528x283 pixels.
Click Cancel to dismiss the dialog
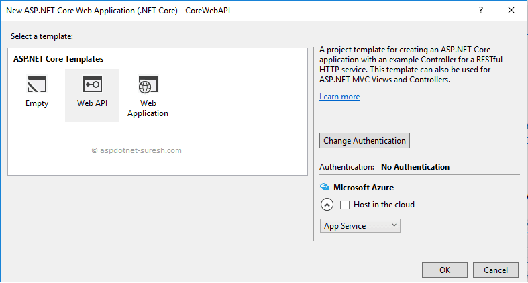(x=495, y=270)
